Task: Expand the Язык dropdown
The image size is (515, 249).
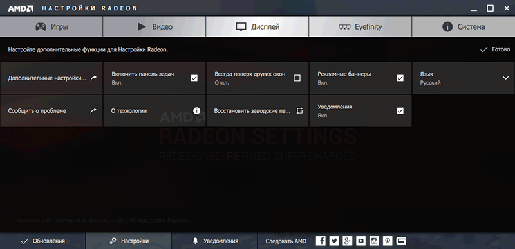Action: pyautogui.click(x=464, y=78)
